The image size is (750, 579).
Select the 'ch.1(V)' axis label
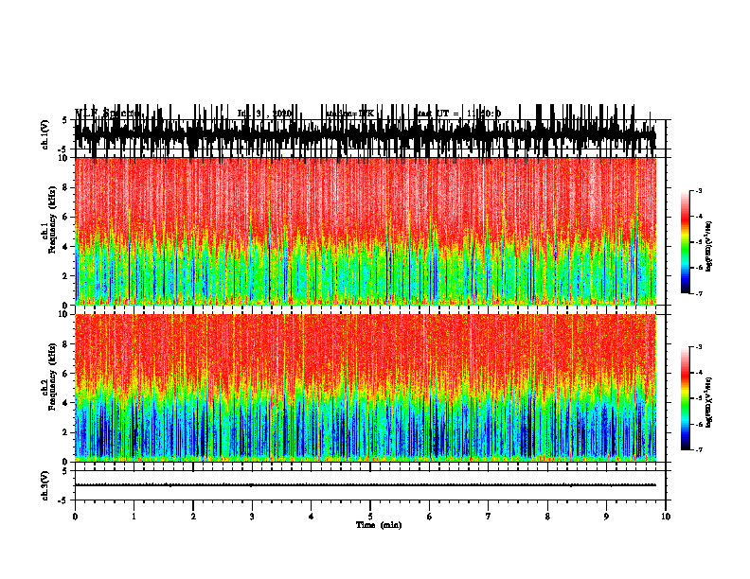45,133
